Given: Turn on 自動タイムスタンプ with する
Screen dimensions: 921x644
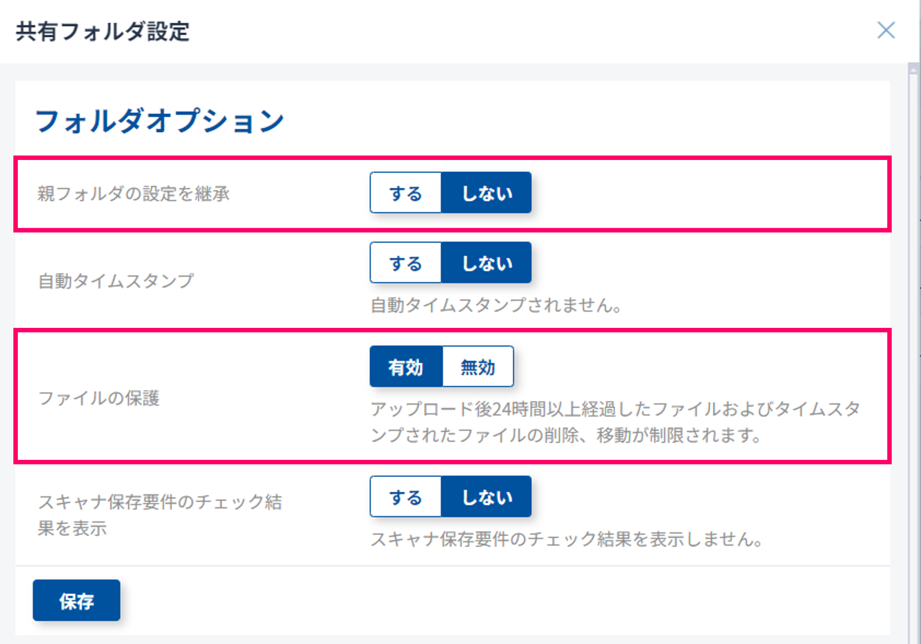Looking at the screenshot, I should (405, 263).
